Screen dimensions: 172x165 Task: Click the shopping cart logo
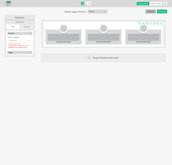coord(8,4)
